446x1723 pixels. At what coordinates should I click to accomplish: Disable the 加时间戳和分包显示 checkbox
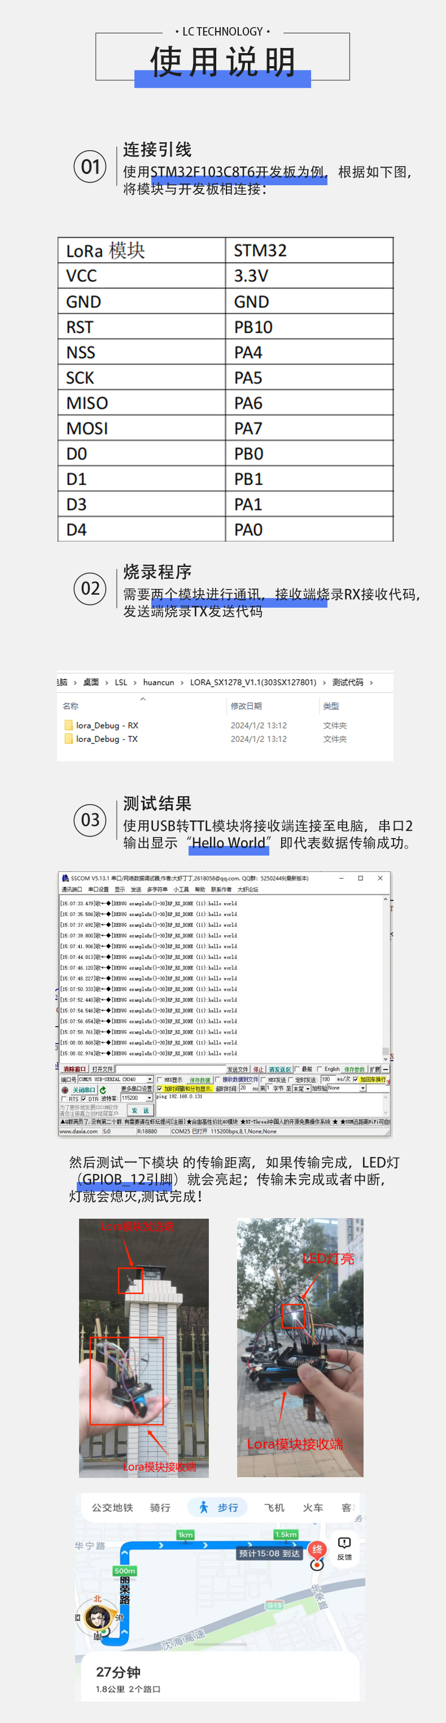click(x=159, y=1088)
